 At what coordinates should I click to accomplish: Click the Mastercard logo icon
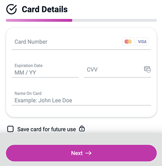pos(128,41)
